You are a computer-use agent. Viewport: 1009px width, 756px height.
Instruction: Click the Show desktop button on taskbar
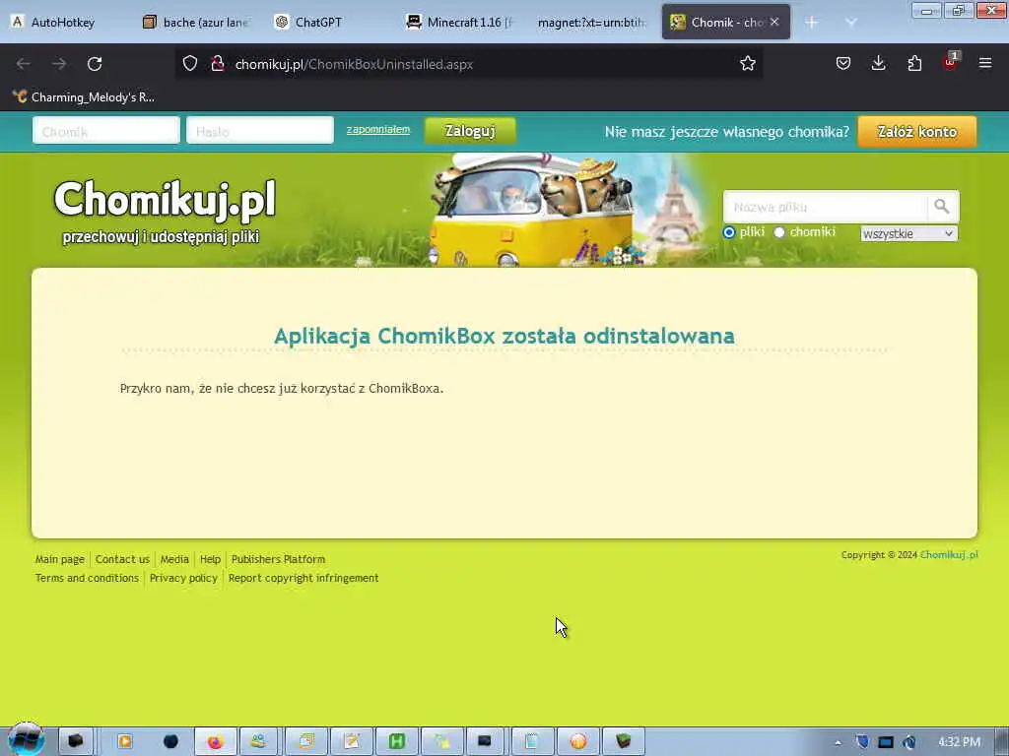[x=1002, y=742]
